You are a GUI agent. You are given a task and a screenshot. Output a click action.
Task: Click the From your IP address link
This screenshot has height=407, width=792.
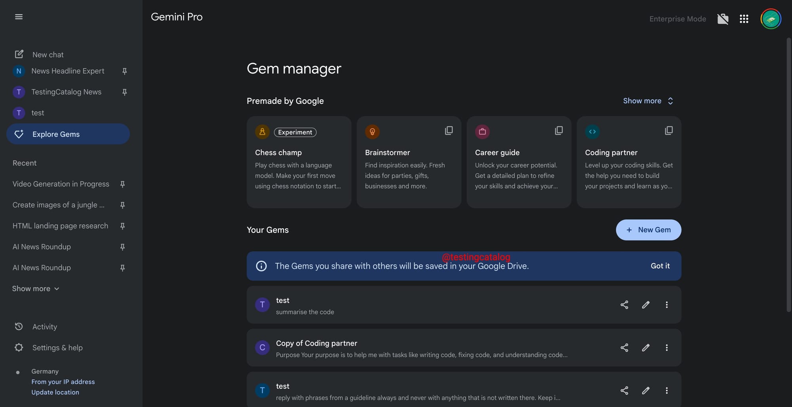63,382
